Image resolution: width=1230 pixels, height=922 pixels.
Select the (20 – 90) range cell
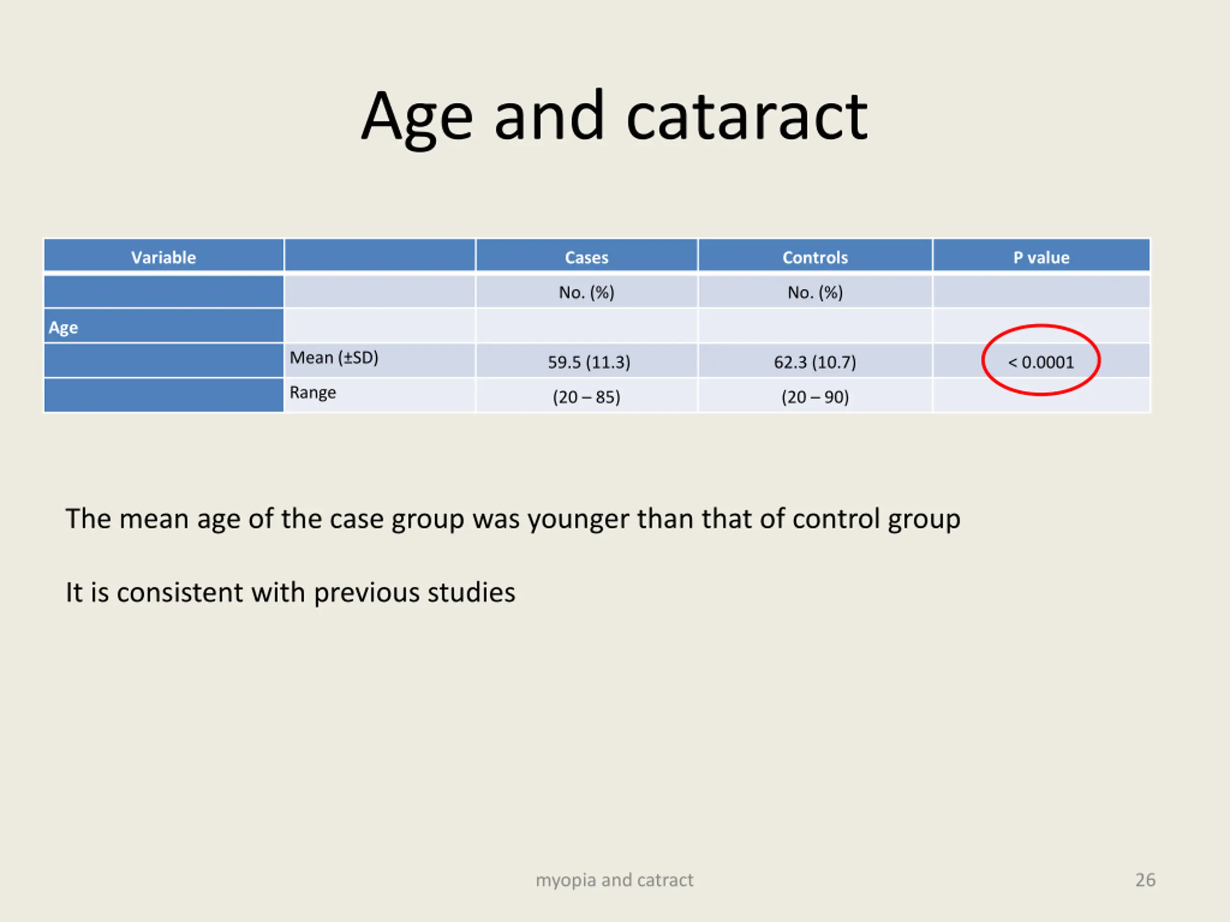[814, 397]
